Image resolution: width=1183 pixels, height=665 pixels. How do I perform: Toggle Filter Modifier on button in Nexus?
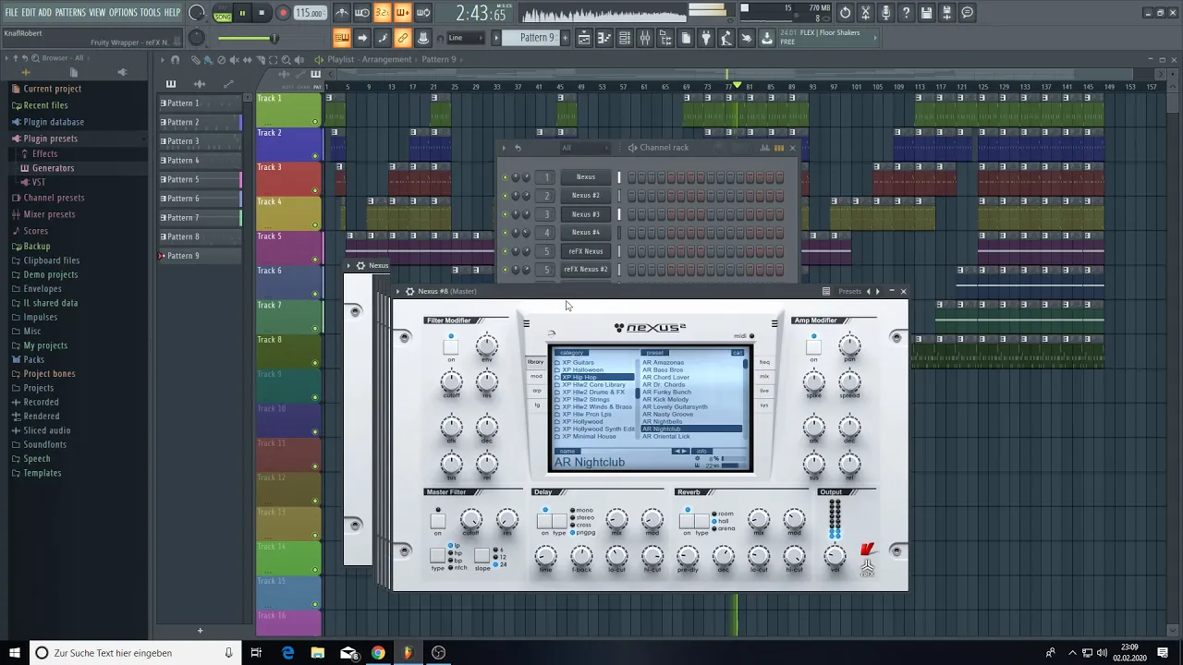coord(450,348)
